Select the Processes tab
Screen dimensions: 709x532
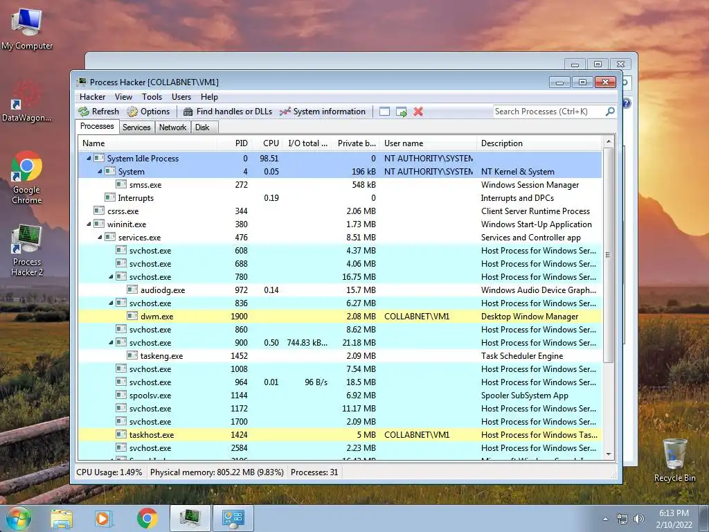(97, 126)
